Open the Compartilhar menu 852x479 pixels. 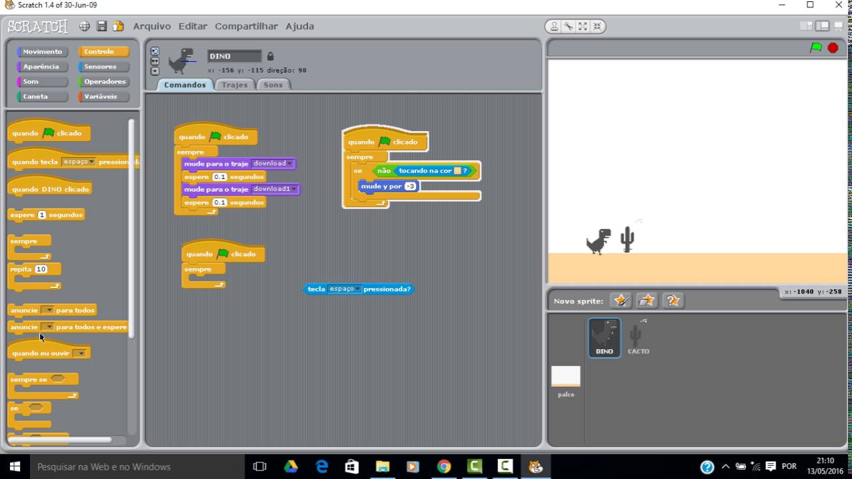[246, 27]
